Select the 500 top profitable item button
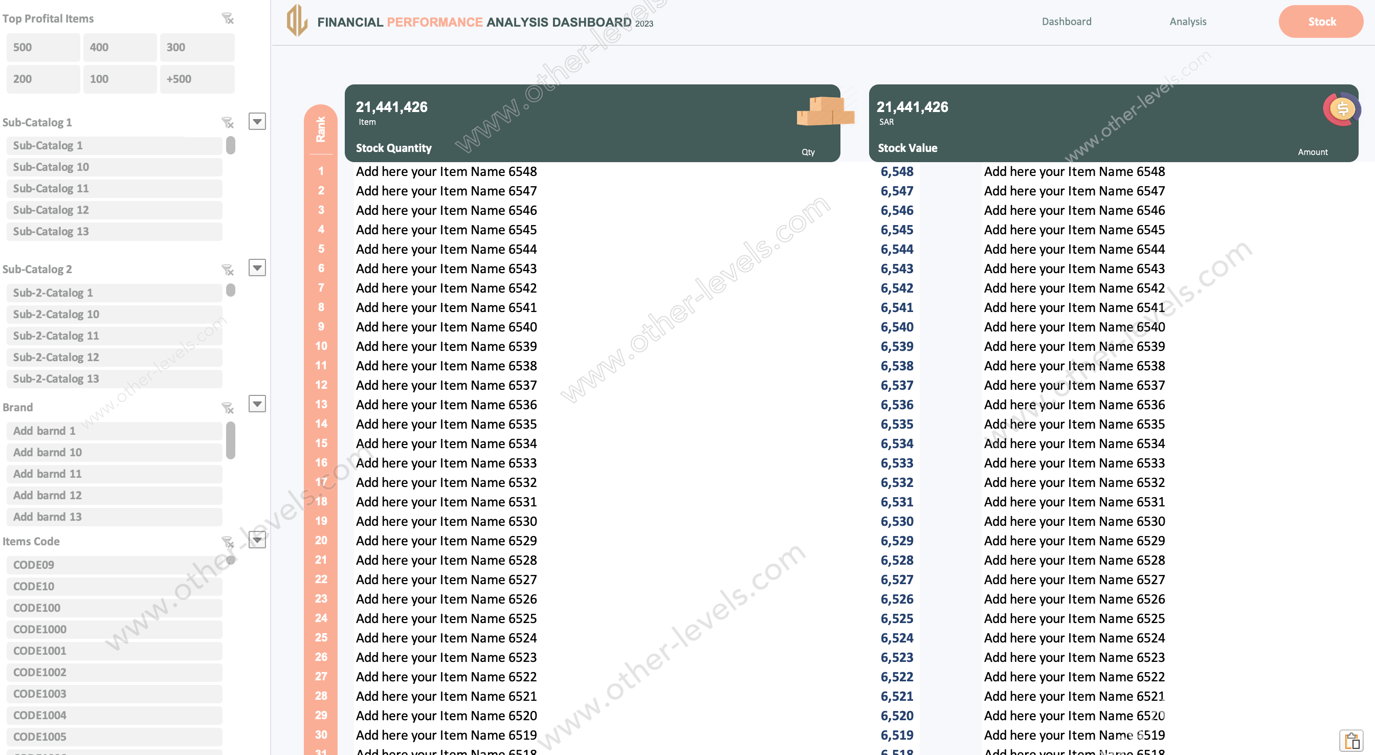Screen dimensions: 1375x755 pyautogui.click(x=42, y=47)
